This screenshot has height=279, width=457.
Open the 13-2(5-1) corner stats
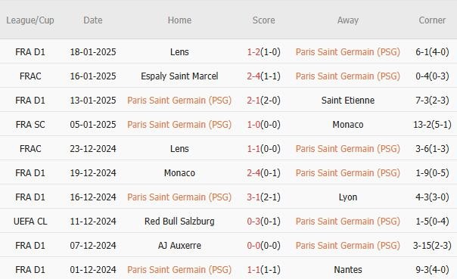(432, 124)
